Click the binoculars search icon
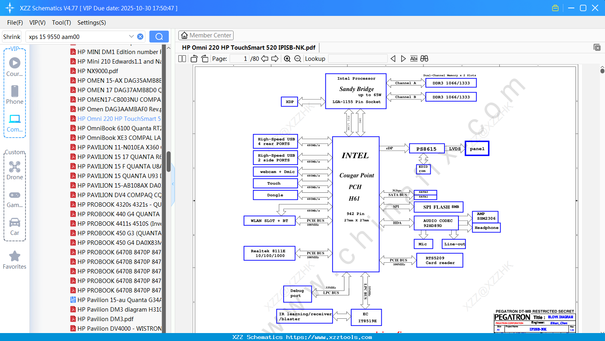This screenshot has width=605, height=341. [424, 59]
